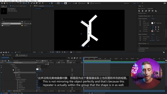
Task: Open Align Layers to Composition dropdown
Action: pyautogui.click(x=152, y=9)
